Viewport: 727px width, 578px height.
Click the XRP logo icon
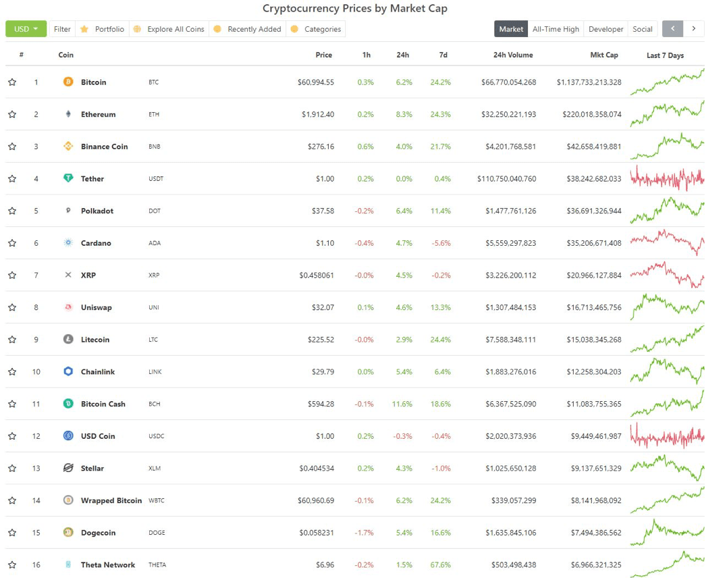click(68, 275)
